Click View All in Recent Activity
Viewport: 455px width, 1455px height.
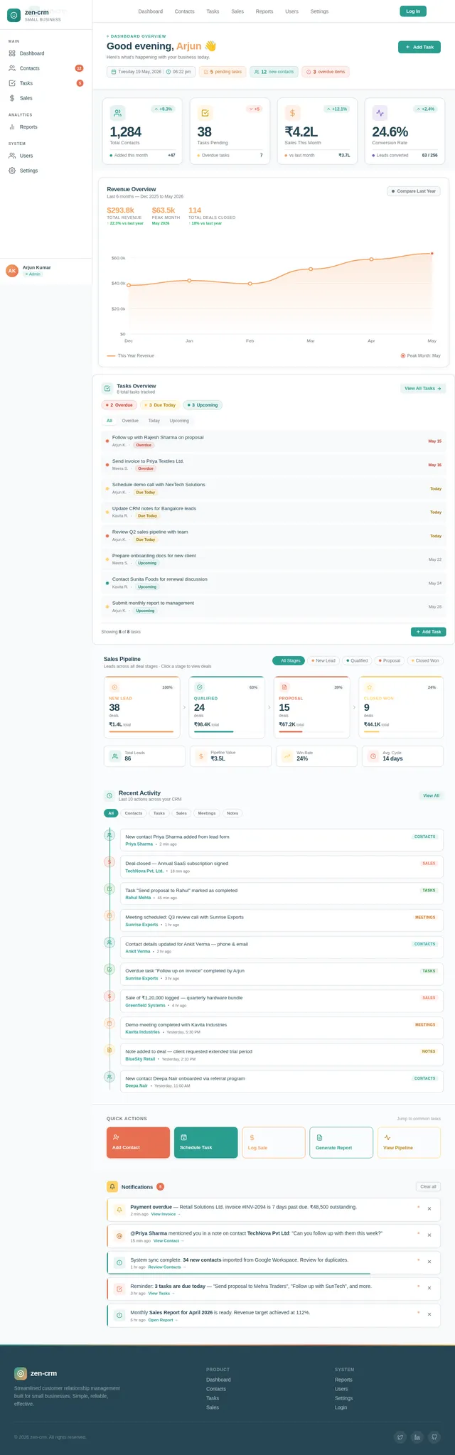click(431, 796)
